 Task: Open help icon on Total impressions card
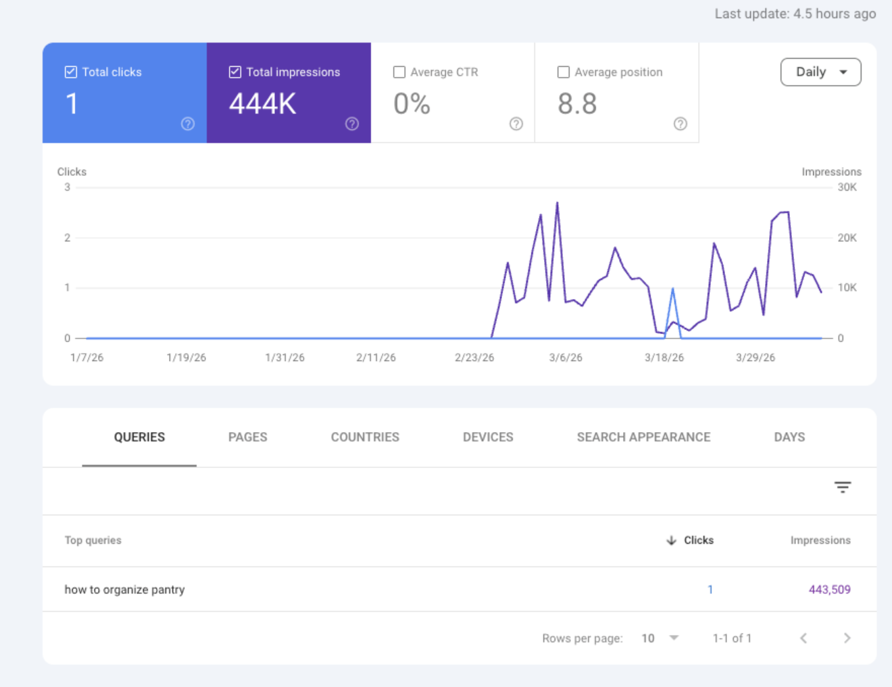pos(352,124)
